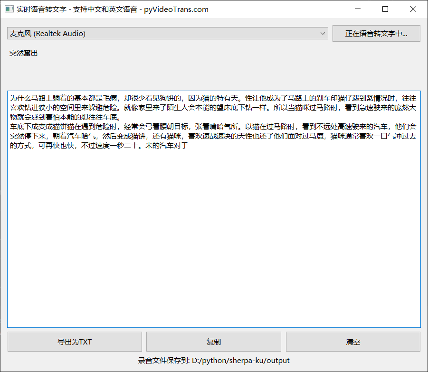Click the pyVideoTrans app icon in the title bar
This screenshot has height=372, width=428.
(x=9, y=9)
